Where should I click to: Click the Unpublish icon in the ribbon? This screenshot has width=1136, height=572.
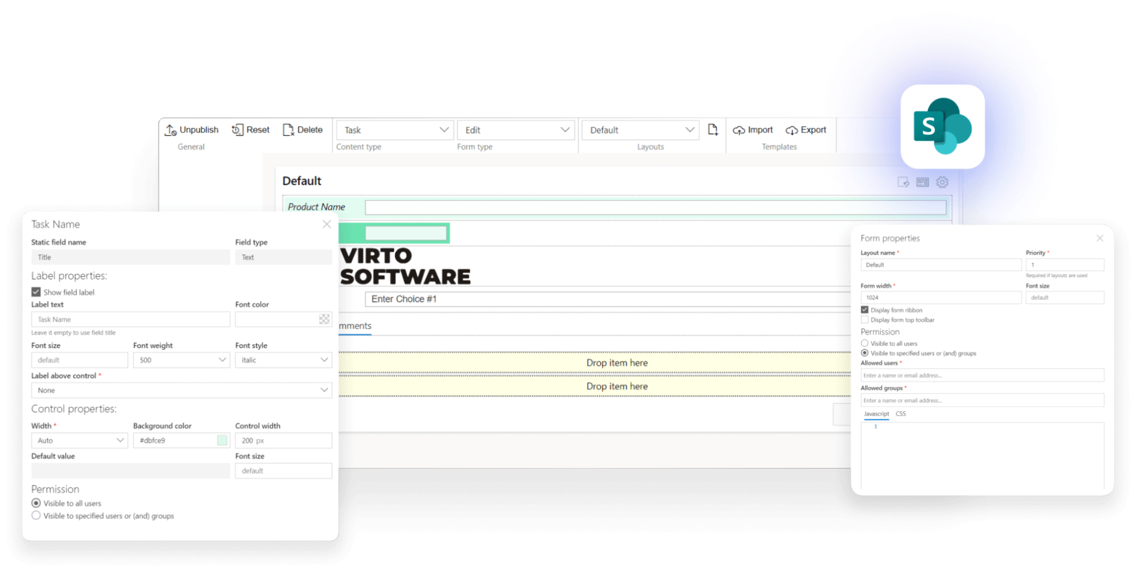170,130
